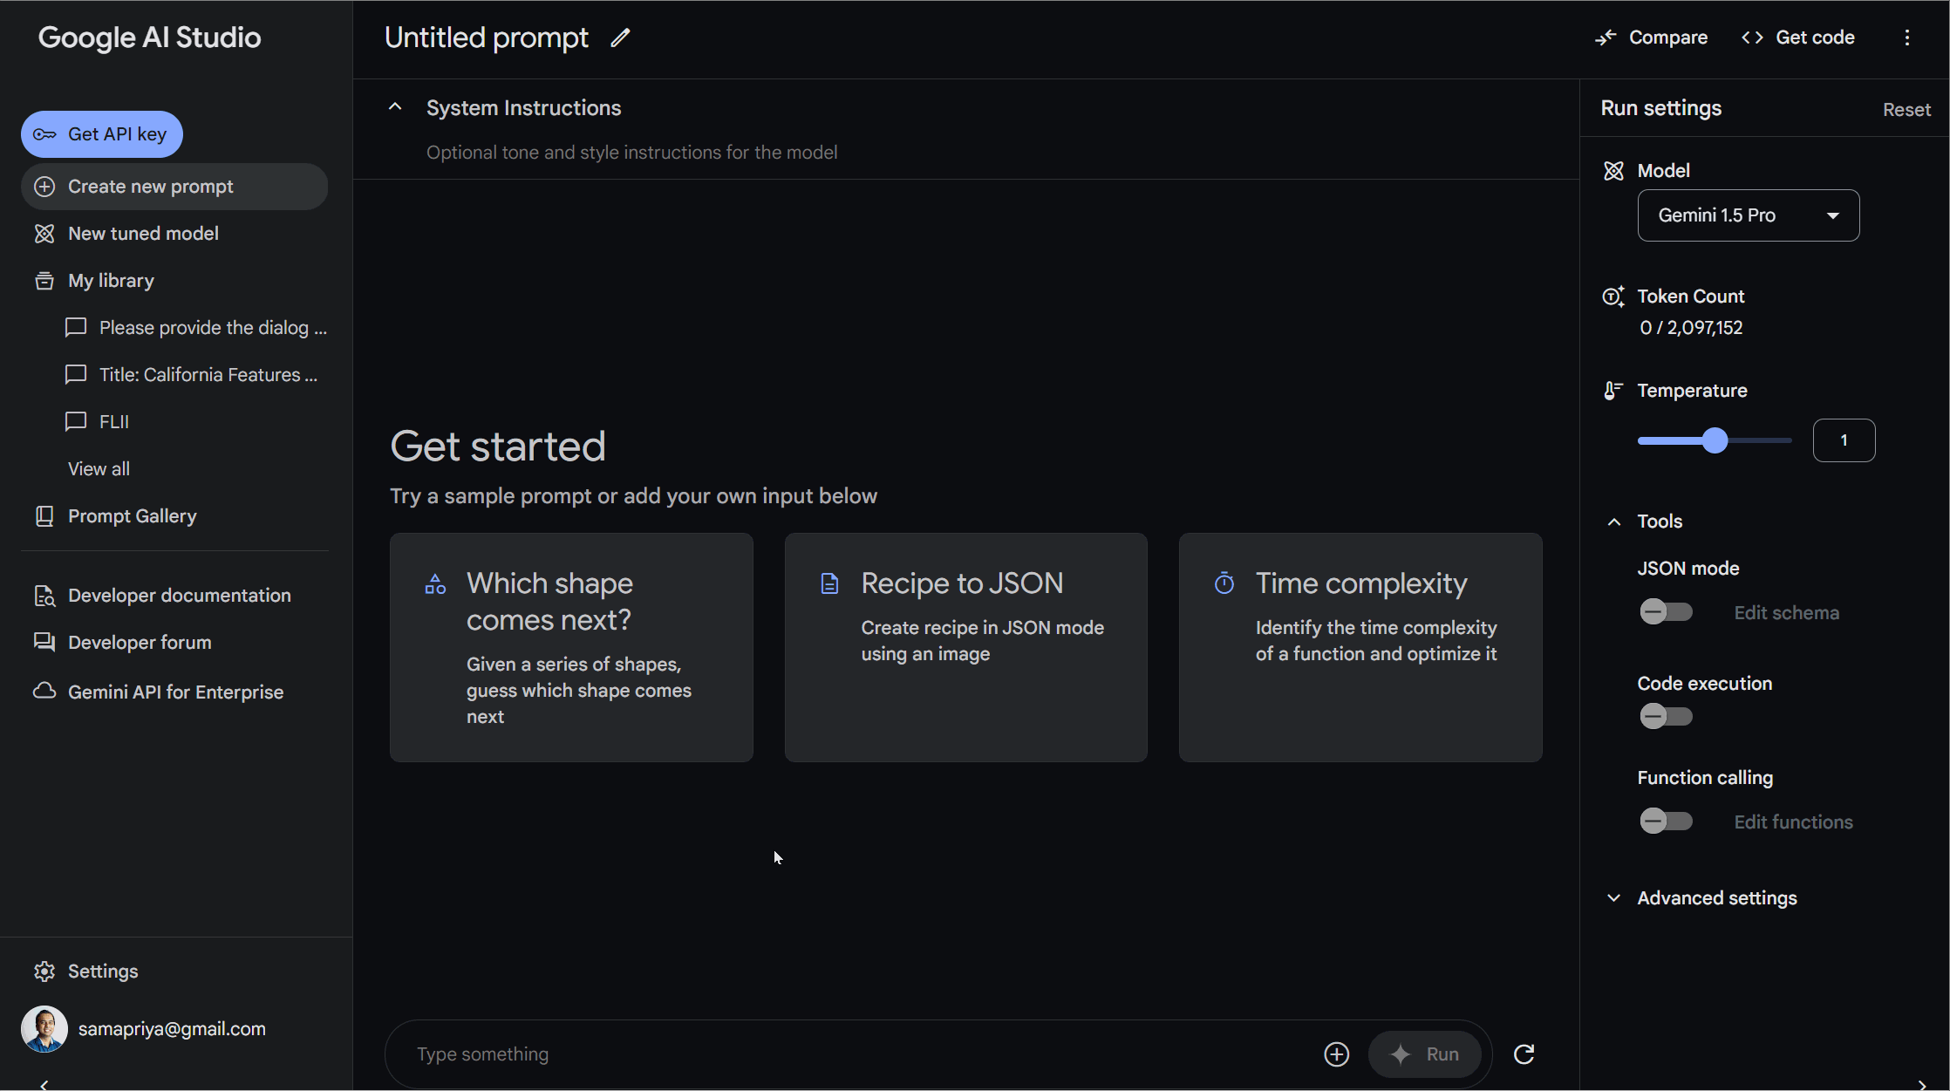Click the pencil icon to rename prompt
This screenshot has height=1091, width=1950.
620,38
